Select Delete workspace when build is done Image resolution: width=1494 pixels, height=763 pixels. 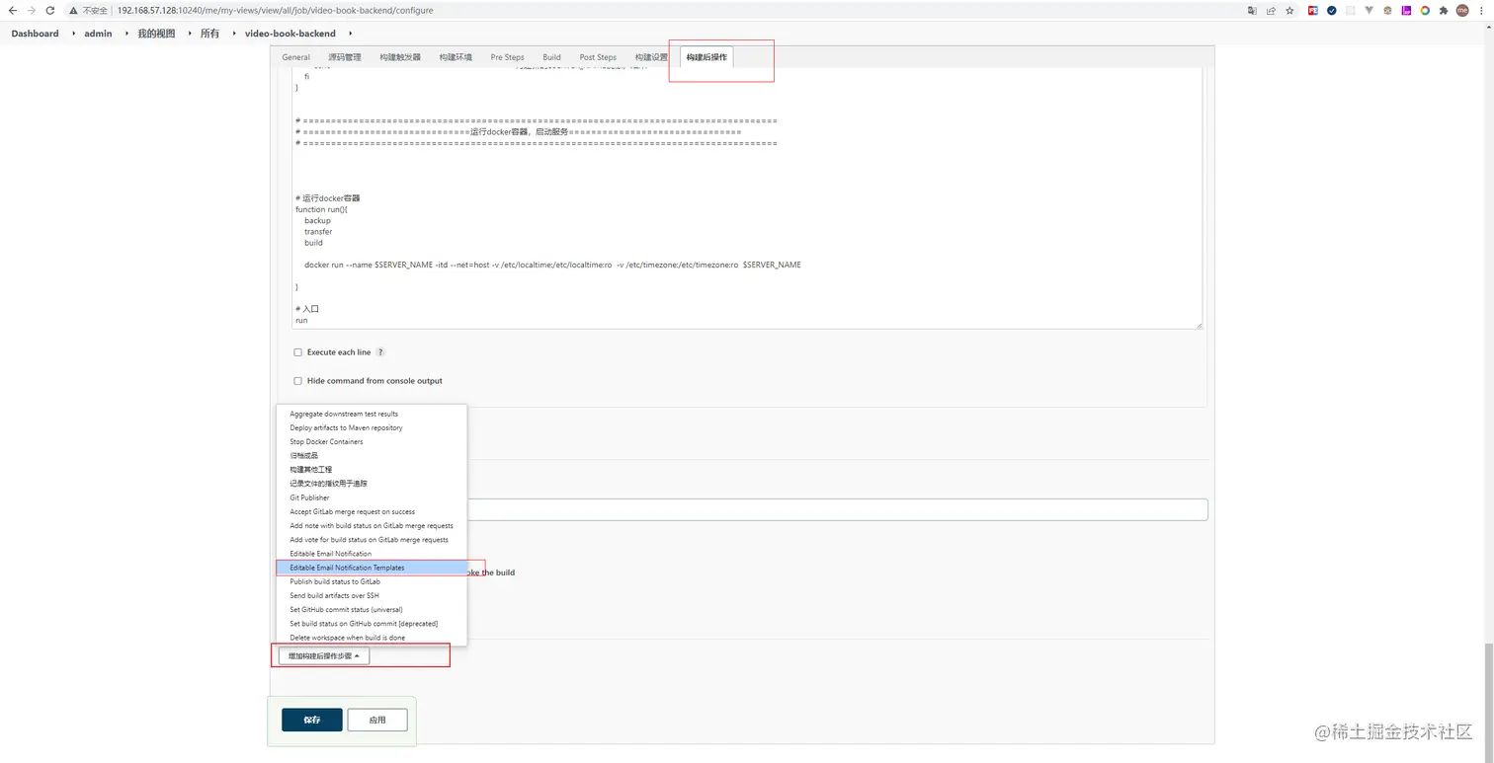(372, 638)
